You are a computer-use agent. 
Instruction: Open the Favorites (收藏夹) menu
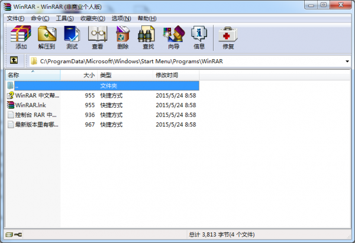click(92, 18)
